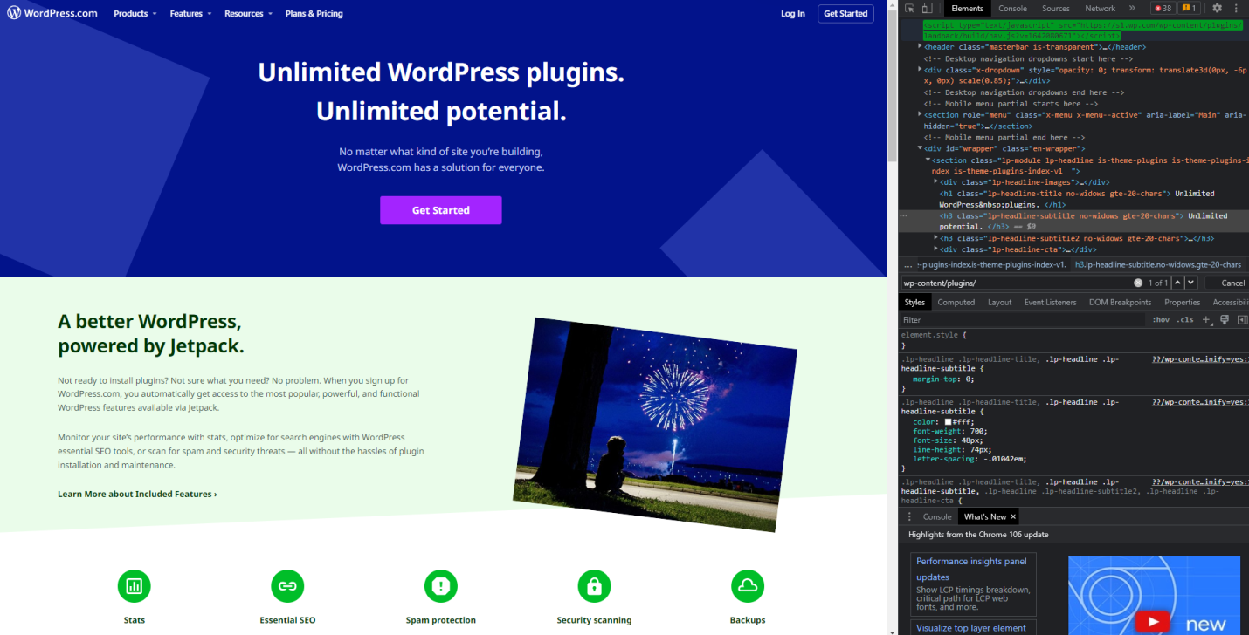Open the DOM Breakpoints tab
The width and height of the screenshot is (1249, 635).
coord(1121,302)
